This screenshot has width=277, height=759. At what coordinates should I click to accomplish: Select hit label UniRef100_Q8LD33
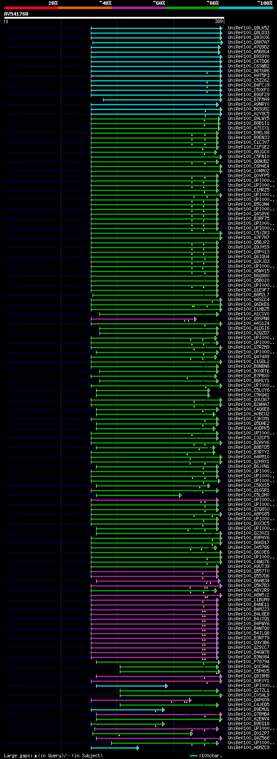(x=248, y=32)
